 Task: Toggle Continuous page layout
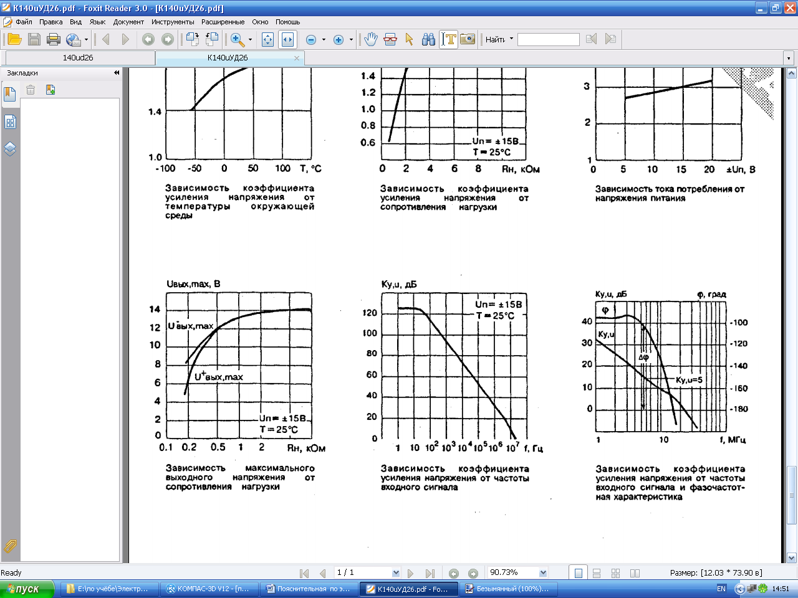coord(597,573)
